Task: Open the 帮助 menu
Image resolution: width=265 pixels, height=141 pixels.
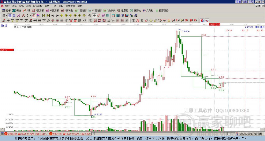Action: pyautogui.click(x=80, y=6)
